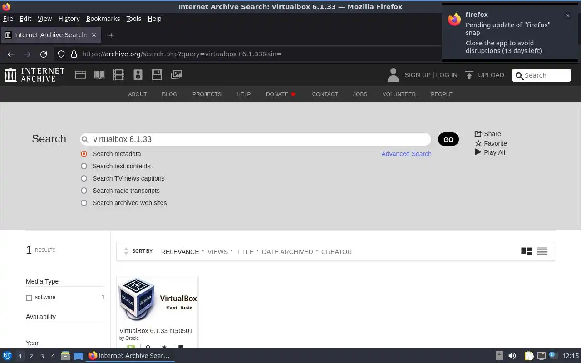Screen dimensions: 581x363
Task: Toggle the sort direction arrows
Action: (x=126, y=251)
